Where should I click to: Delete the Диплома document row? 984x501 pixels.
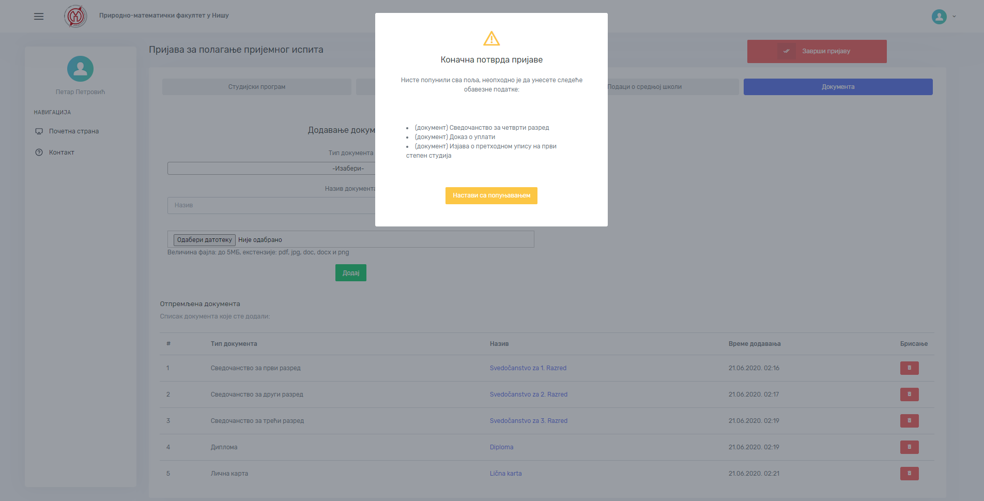(909, 447)
